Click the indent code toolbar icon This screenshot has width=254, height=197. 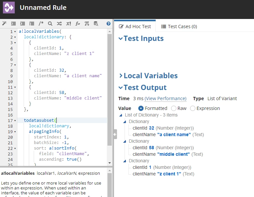(23, 24)
